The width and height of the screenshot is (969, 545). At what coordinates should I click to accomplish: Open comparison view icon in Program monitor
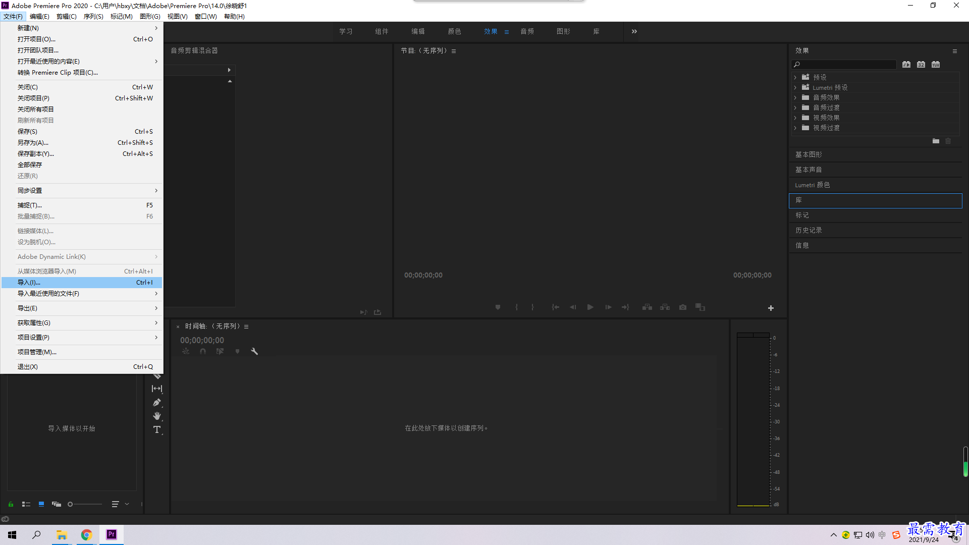[700, 307]
